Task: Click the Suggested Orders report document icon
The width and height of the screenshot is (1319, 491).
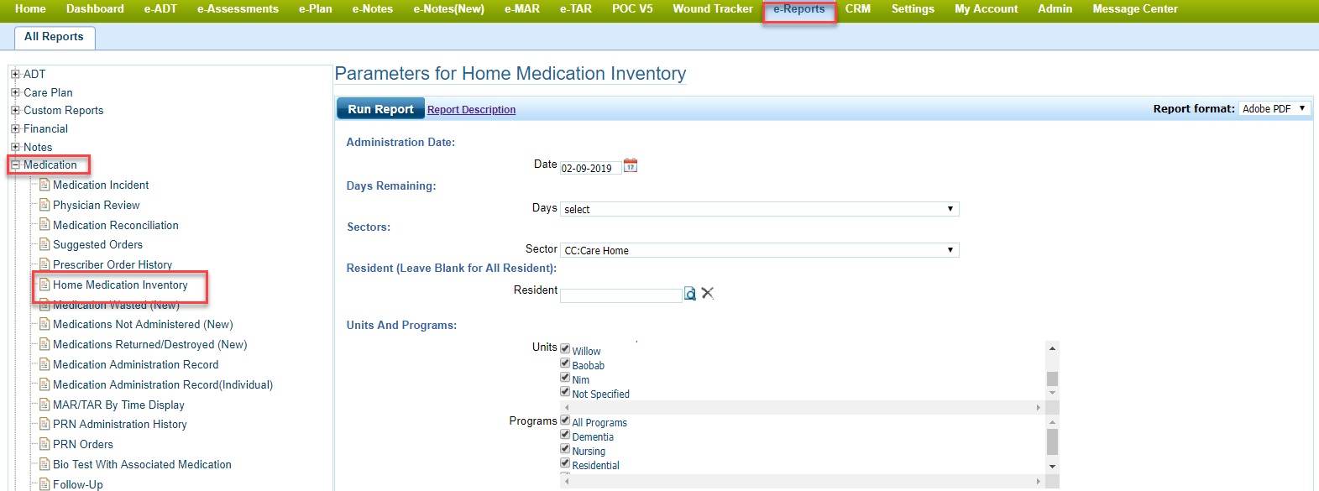Action: [x=44, y=244]
